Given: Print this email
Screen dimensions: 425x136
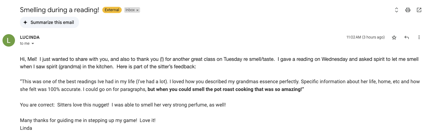Looking at the screenshot, I should pyautogui.click(x=408, y=10).
